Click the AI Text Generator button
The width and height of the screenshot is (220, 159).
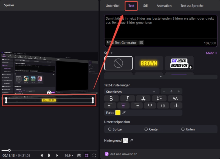pyautogui.click(x=122, y=43)
